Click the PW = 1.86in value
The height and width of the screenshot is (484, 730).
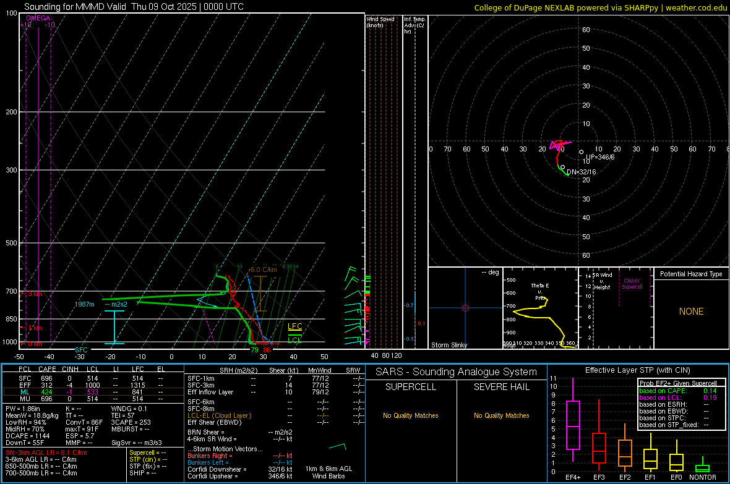pyautogui.click(x=23, y=409)
